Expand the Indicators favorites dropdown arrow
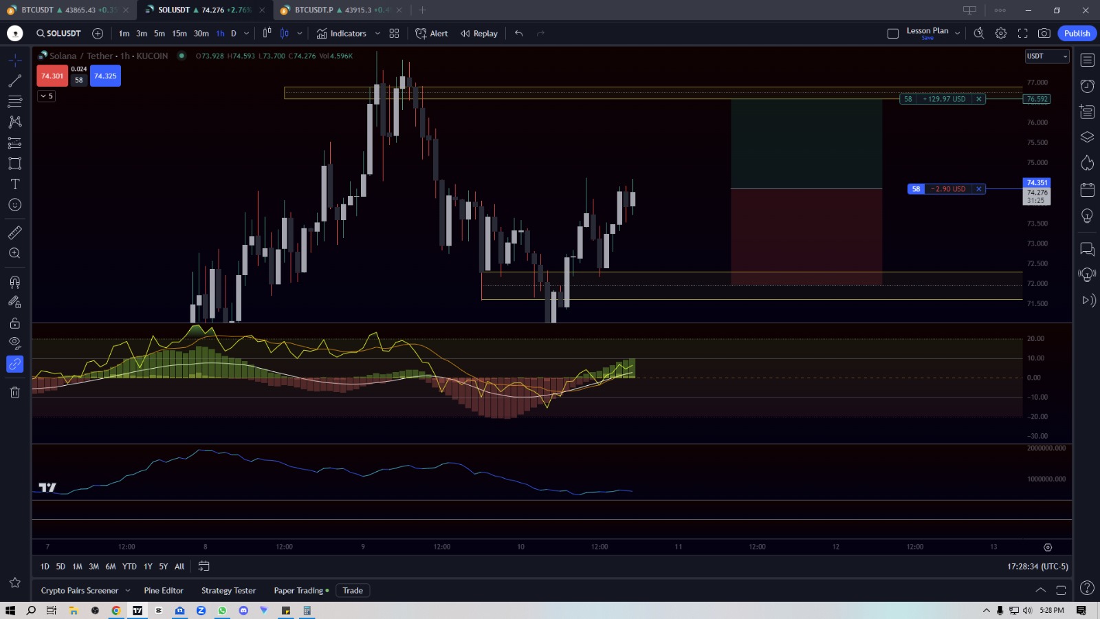The image size is (1100, 619). pos(377,33)
